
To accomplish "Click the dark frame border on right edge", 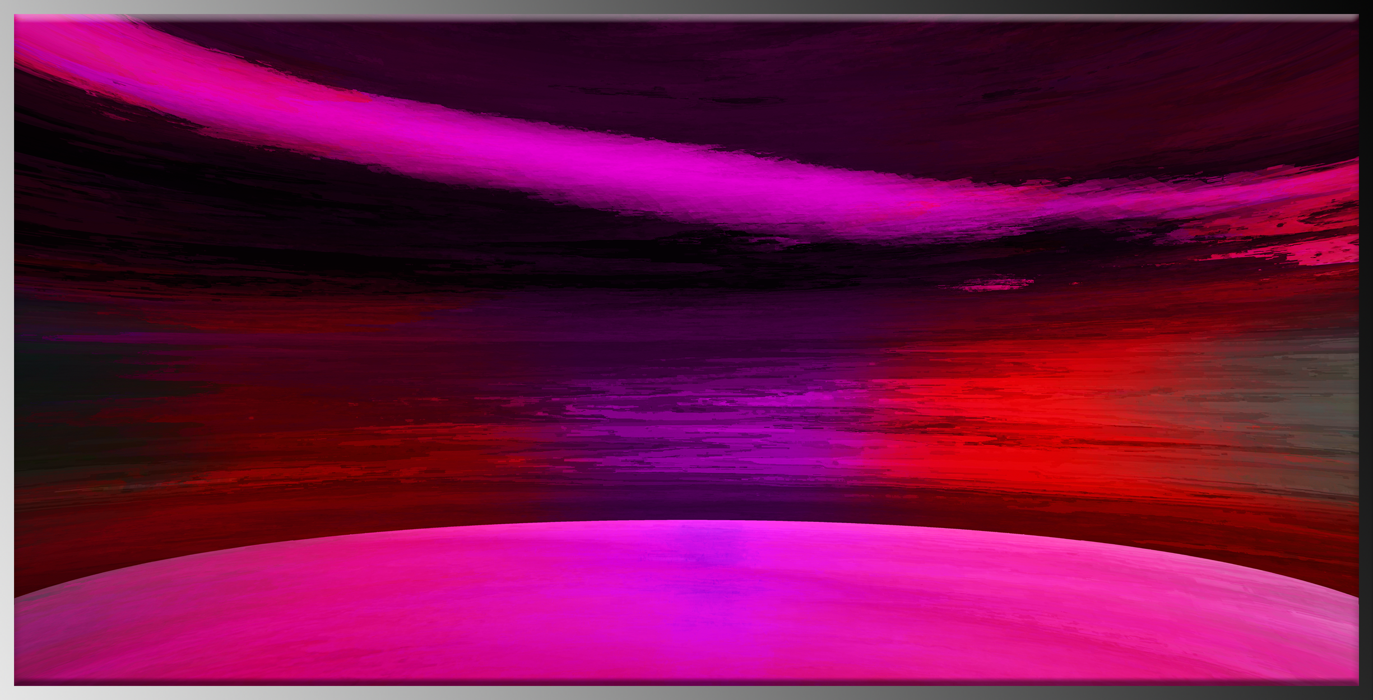I will coord(1366,350).
